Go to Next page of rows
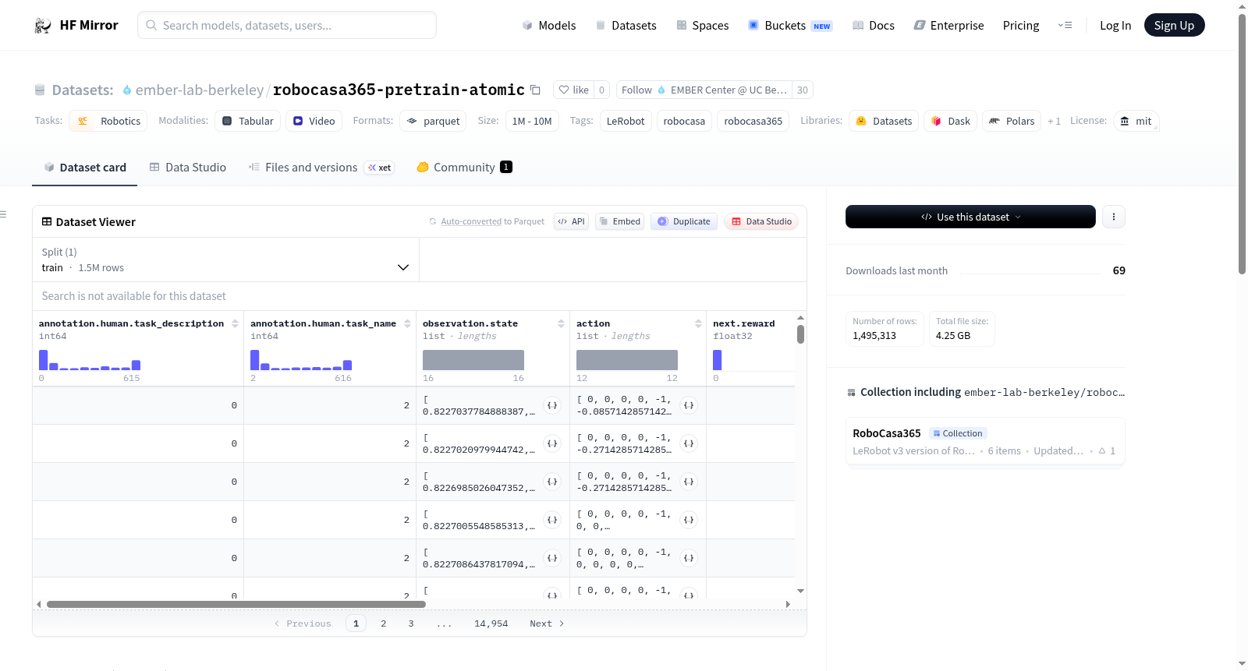This screenshot has height=671, width=1248. click(547, 623)
